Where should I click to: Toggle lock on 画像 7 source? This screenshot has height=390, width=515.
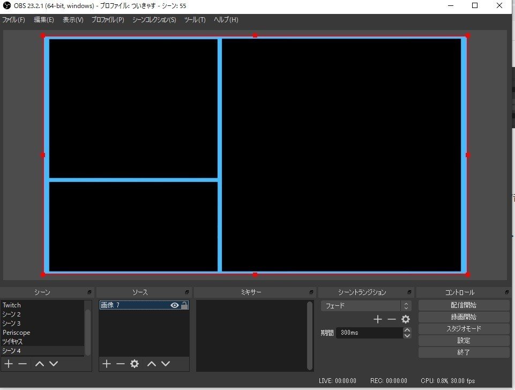pyautogui.click(x=184, y=305)
